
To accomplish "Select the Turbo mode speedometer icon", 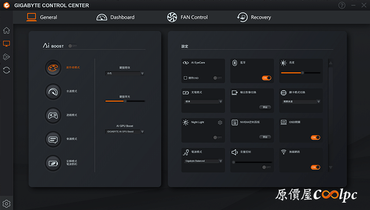I will pos(53,92).
